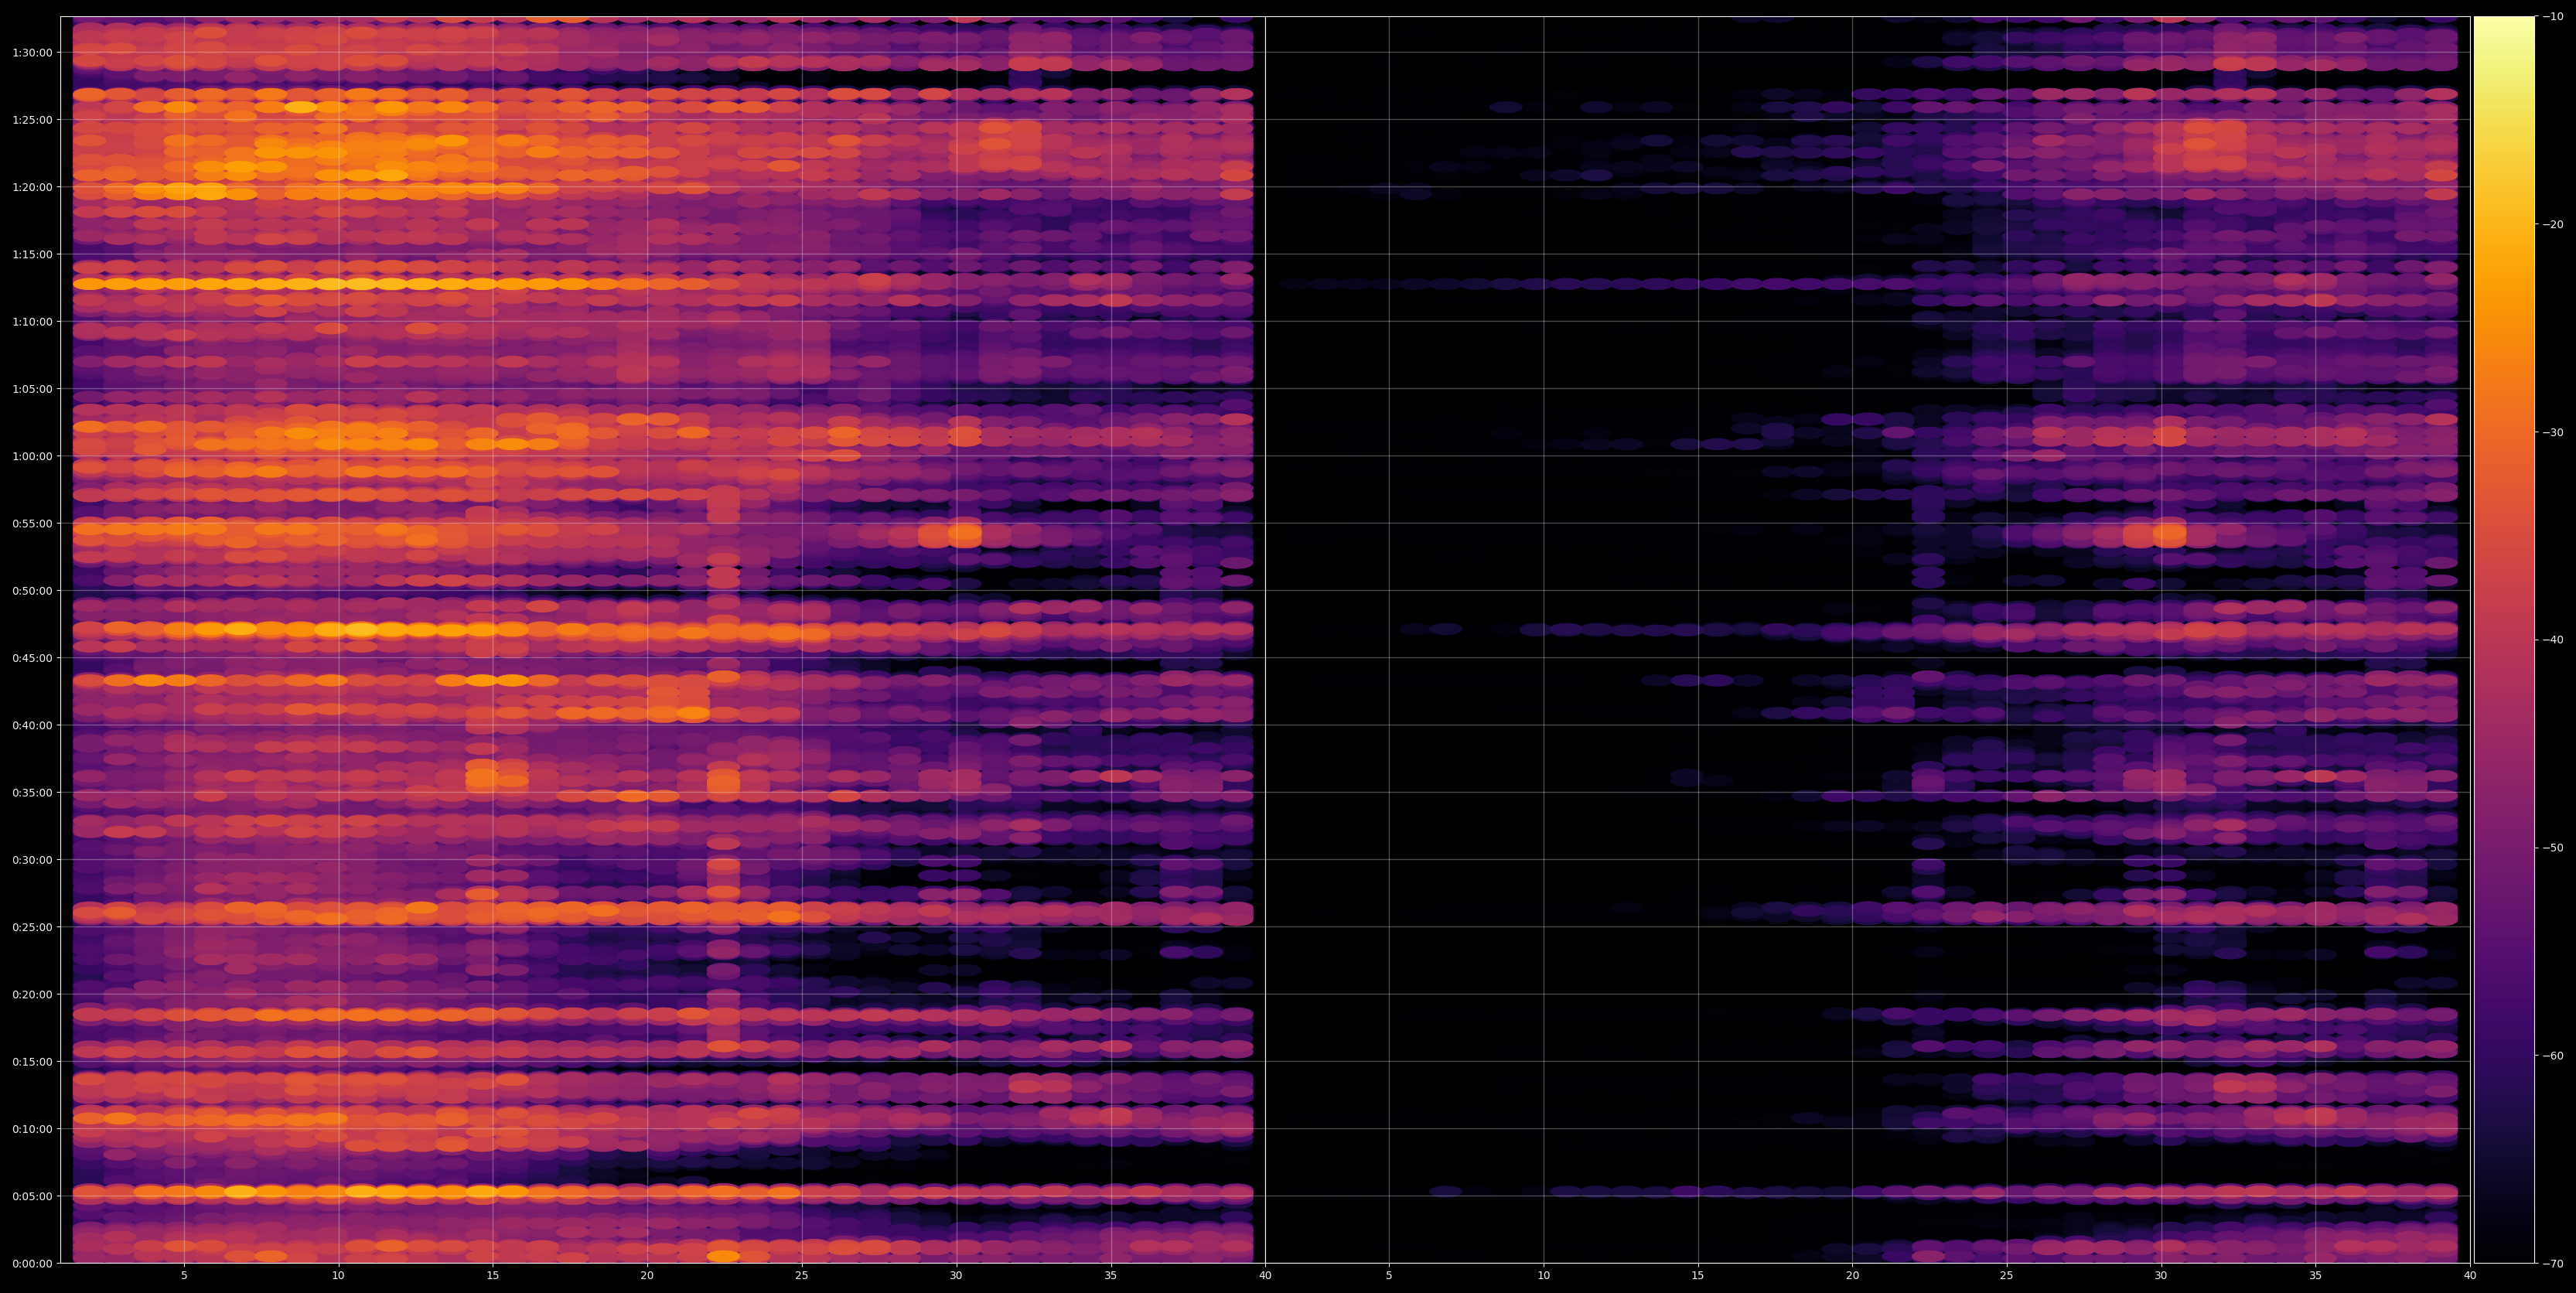Click the 0:40:00 y-axis tick label

(32, 725)
